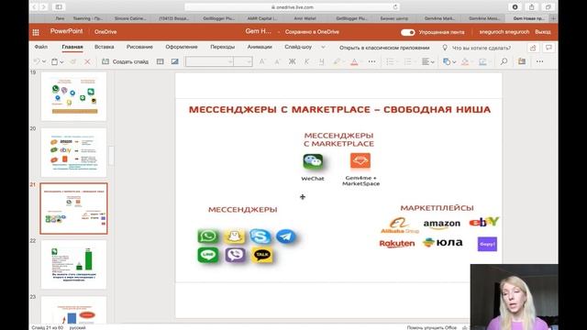Toggle the Упрощенная лента switch

click(x=407, y=32)
